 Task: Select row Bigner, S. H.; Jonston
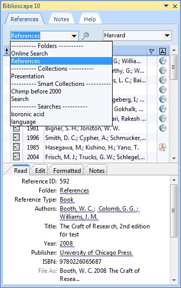coord(82,128)
